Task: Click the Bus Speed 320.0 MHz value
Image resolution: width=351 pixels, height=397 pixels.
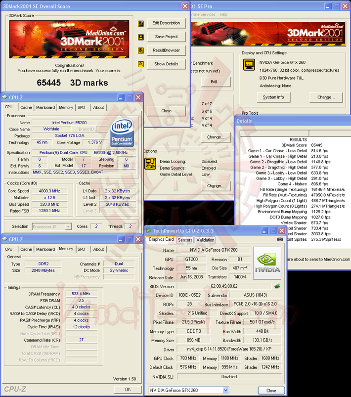Action: pyautogui.click(x=49, y=204)
